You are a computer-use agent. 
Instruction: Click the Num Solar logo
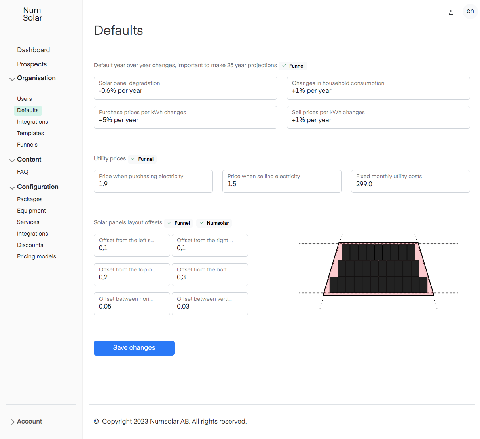pos(32,14)
